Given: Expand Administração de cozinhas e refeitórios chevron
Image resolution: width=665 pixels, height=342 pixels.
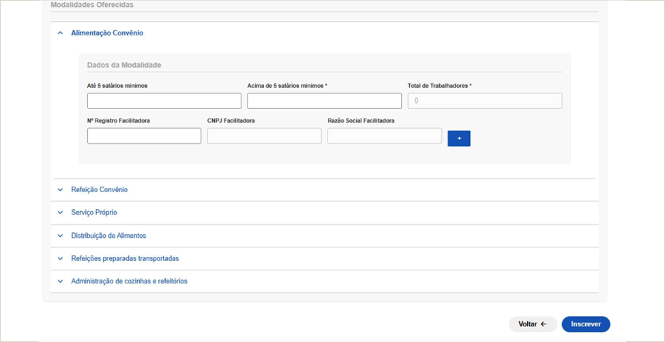Looking at the screenshot, I should (60, 281).
